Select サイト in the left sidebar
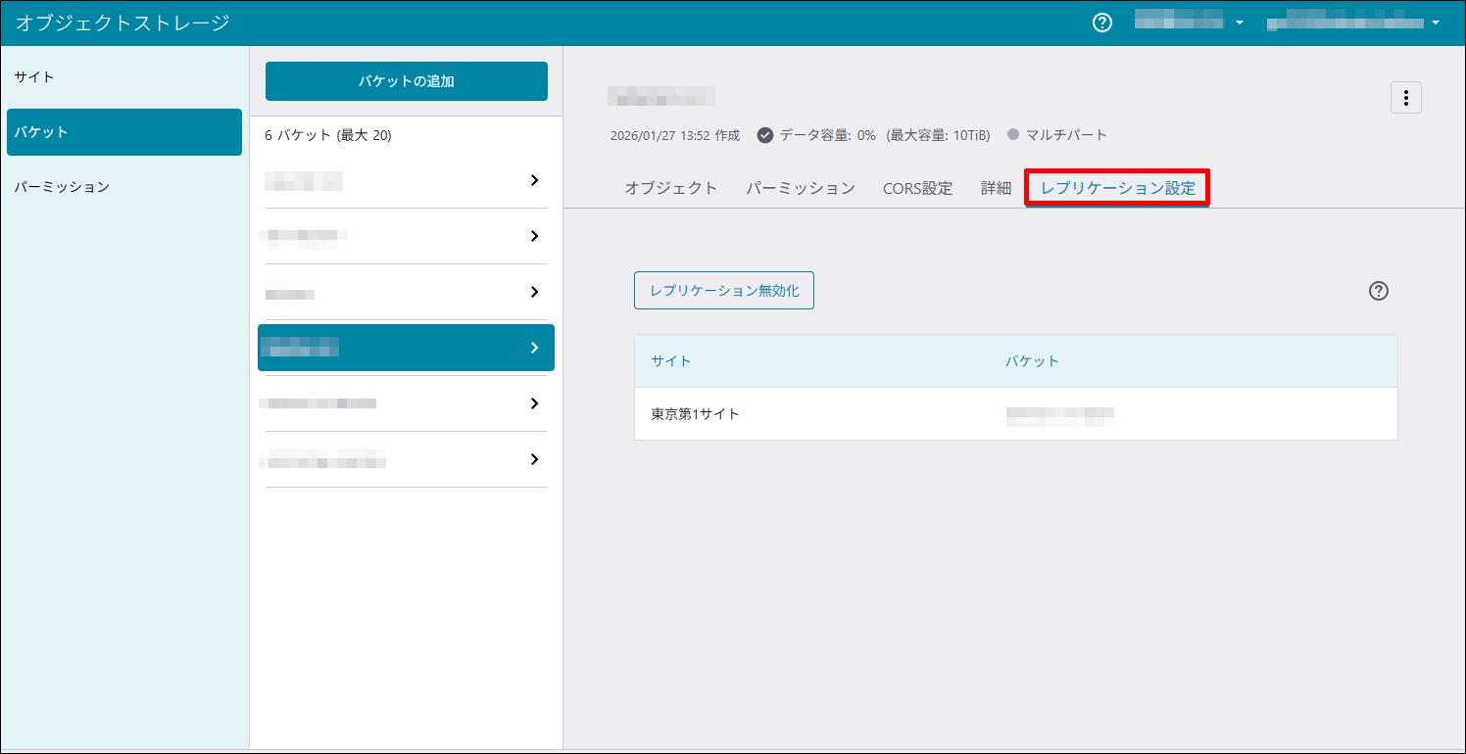 tap(34, 76)
